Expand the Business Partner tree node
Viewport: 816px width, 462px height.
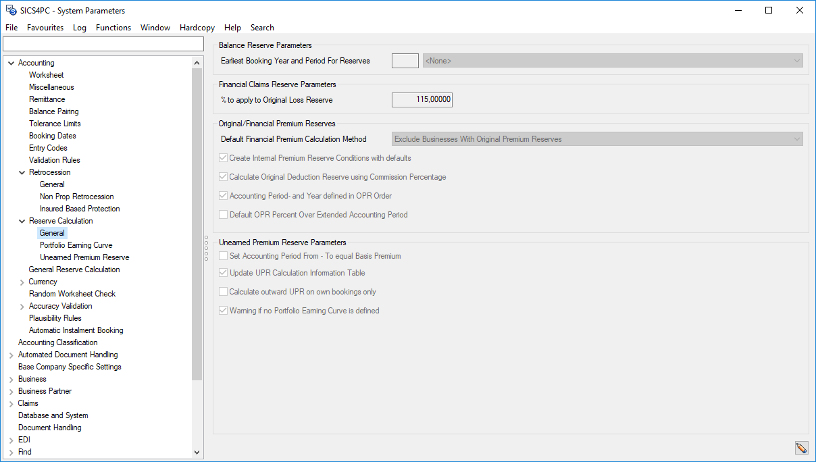11,390
